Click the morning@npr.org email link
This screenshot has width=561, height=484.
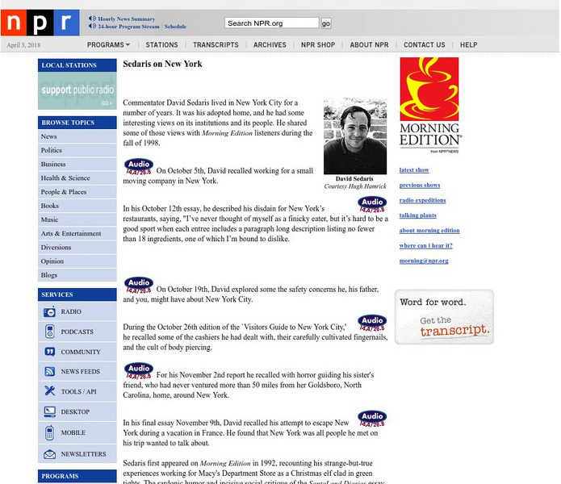424,261
